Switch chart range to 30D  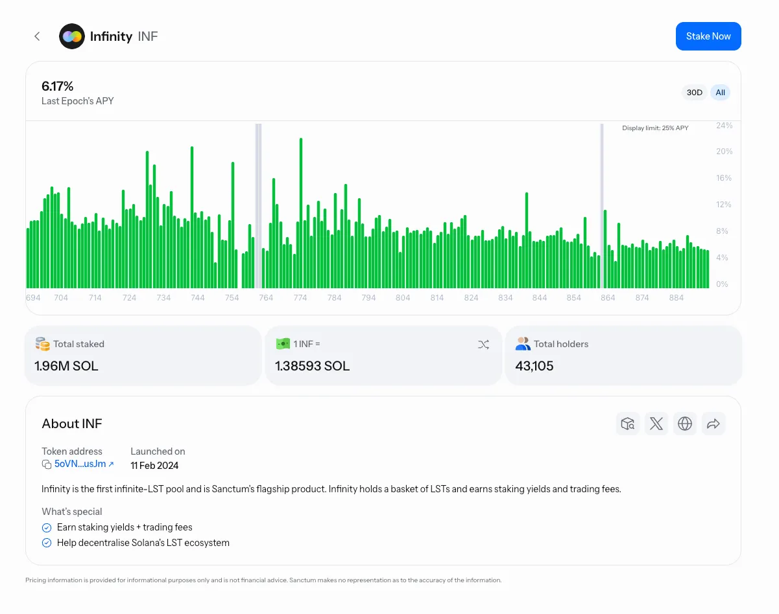tap(694, 93)
